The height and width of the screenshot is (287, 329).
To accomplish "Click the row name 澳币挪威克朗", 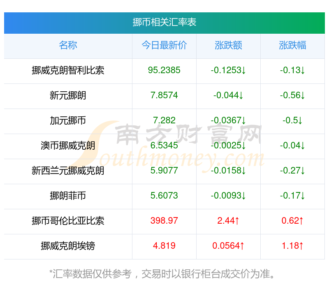I will pyautogui.click(x=68, y=146).
